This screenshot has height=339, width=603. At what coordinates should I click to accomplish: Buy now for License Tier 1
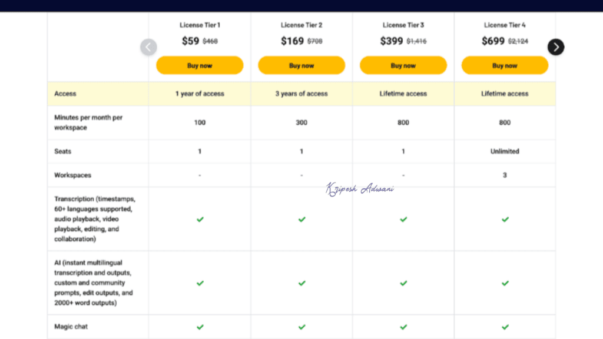[200, 65]
